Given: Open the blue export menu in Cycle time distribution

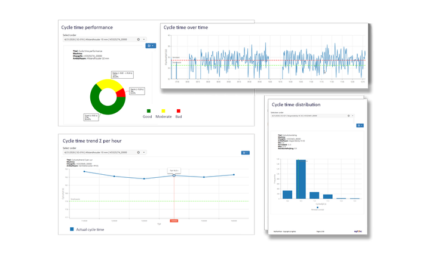Looking at the screenshot, I should click(x=360, y=125).
